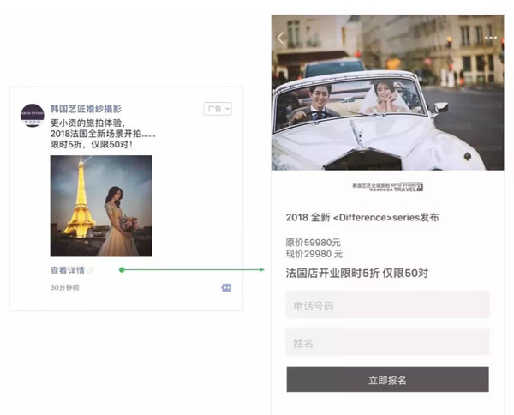Viewport: 514px width, 415px height.
Task: Tap the back arrow on landing page
Action: pyautogui.click(x=280, y=38)
